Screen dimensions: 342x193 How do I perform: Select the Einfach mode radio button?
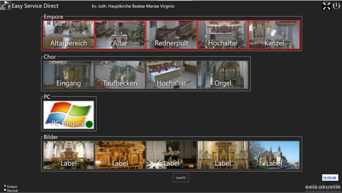tap(5, 186)
